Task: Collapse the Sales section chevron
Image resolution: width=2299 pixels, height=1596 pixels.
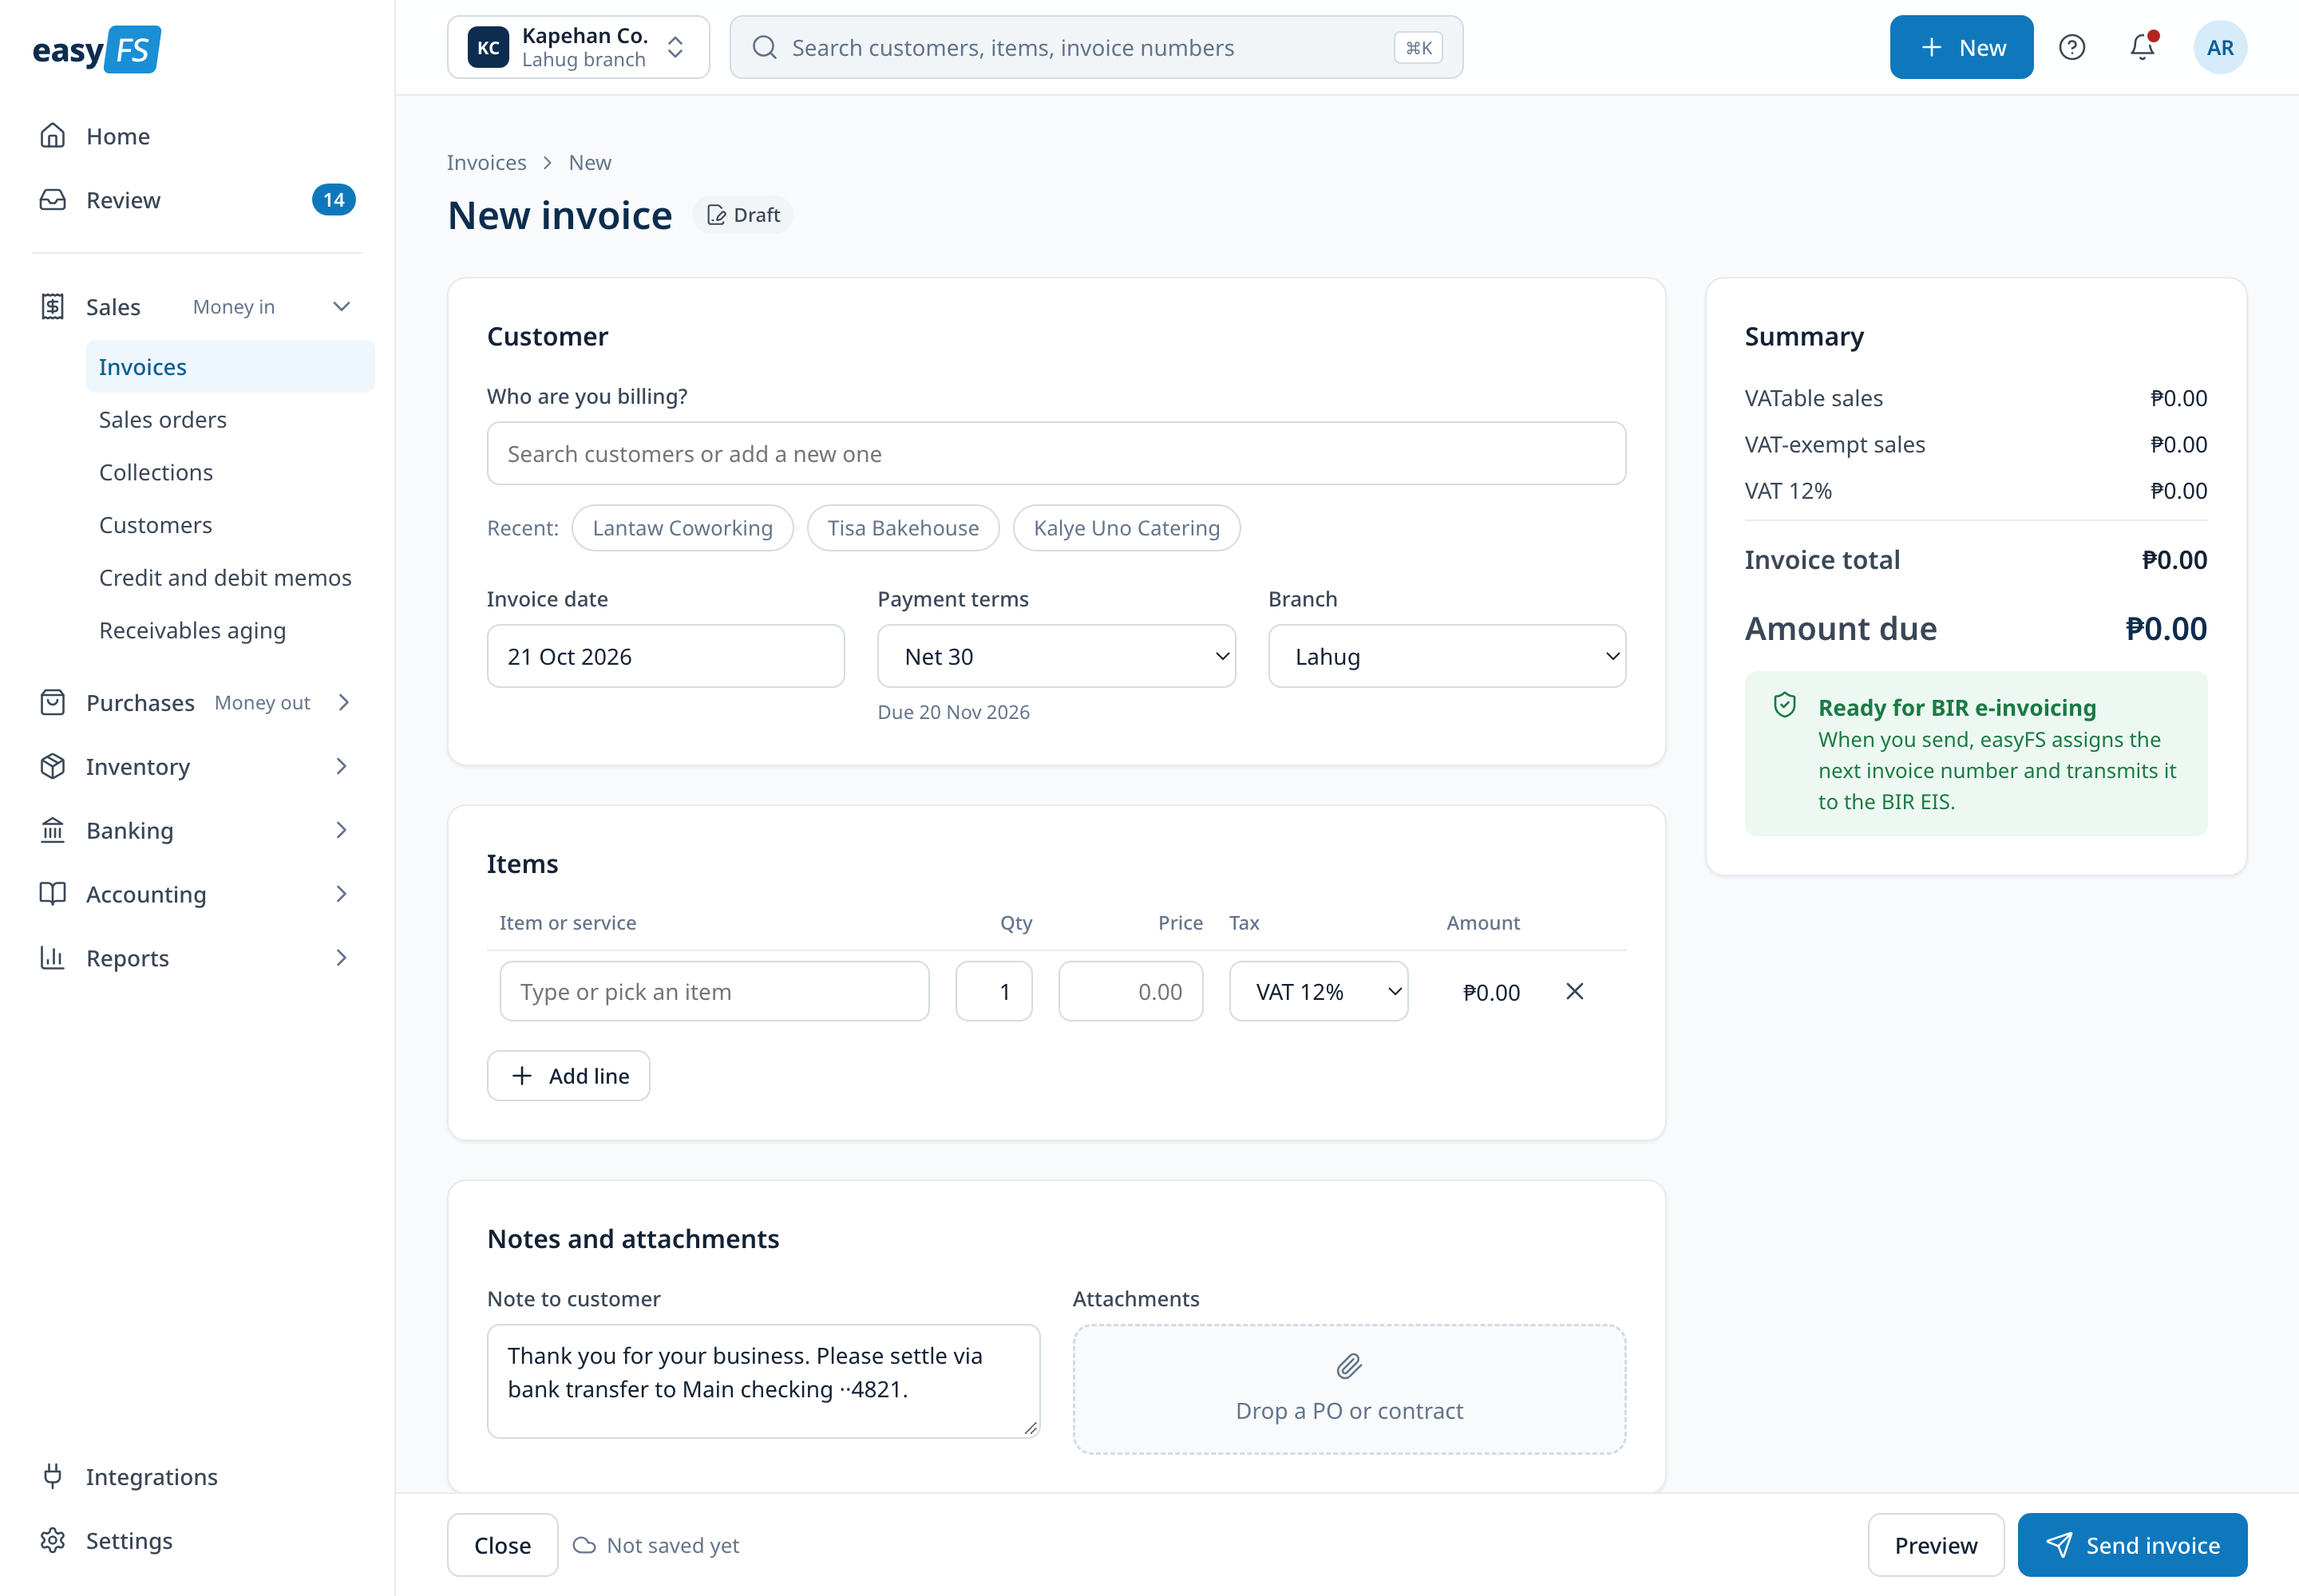Action: click(341, 307)
